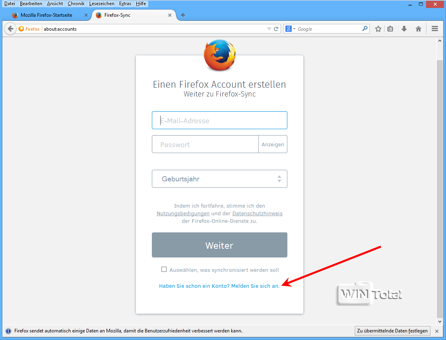The width and height of the screenshot is (446, 340).
Task: Click 'Haben Sie schon ein Konto?' link
Action: [194, 286]
